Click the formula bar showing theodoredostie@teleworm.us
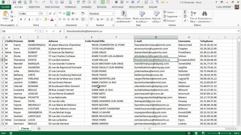Viewport: 241px width, 135px height. coord(151,31)
